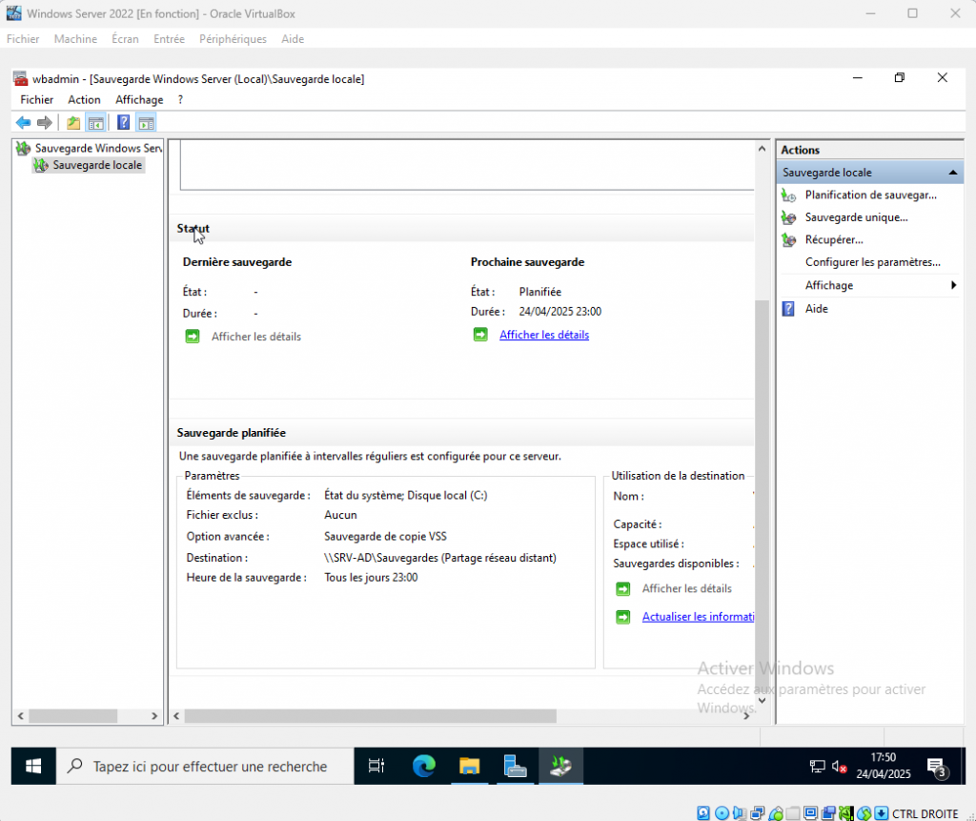
Task: Toggle the console tree pane icon
Action: click(x=95, y=122)
